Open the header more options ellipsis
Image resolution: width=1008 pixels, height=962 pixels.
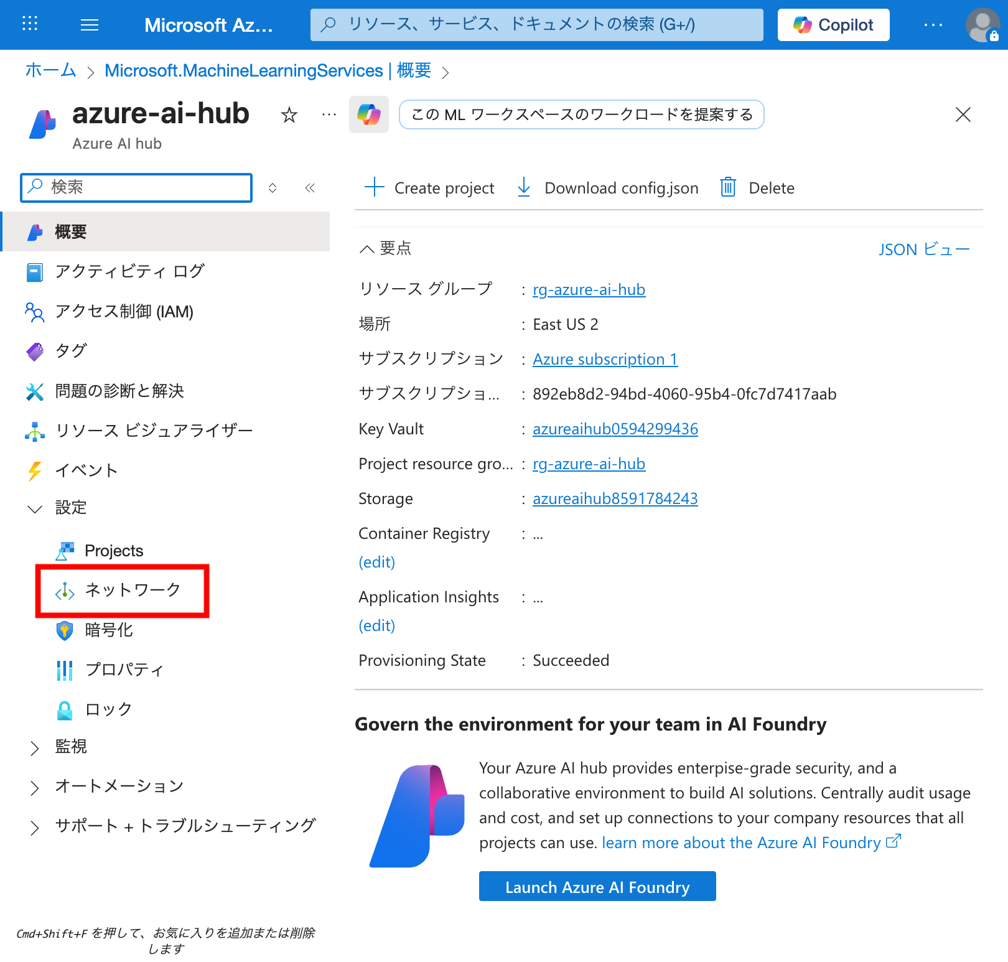coord(933,25)
